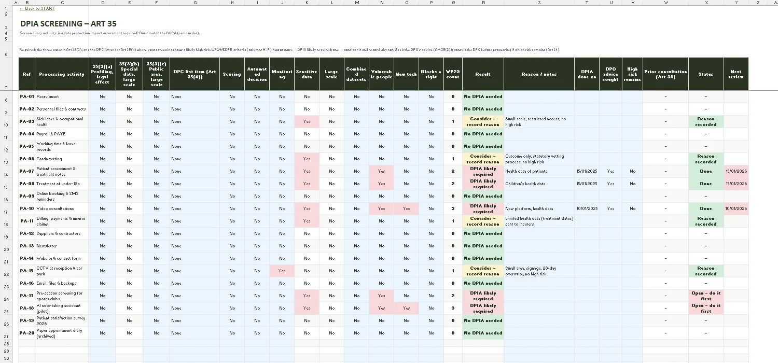Click the WP29 count header cell
778x363 pixels.
tap(453, 74)
